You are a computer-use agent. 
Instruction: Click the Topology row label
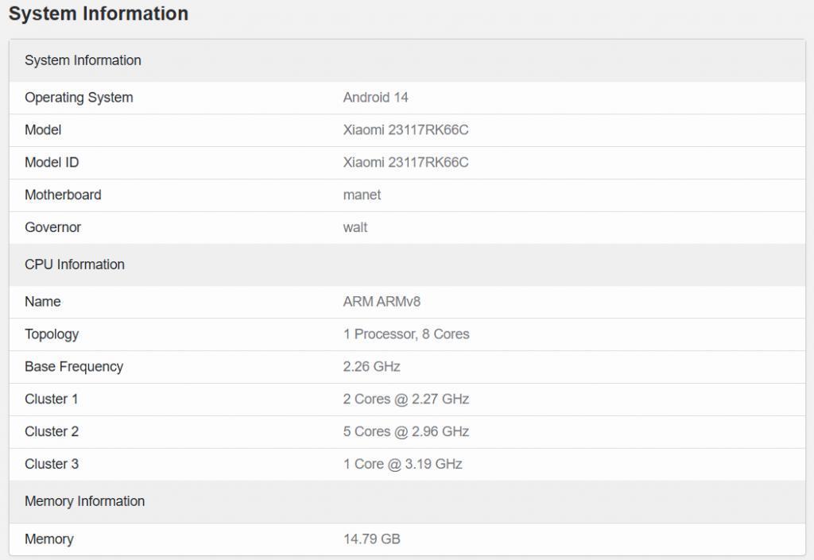point(52,334)
